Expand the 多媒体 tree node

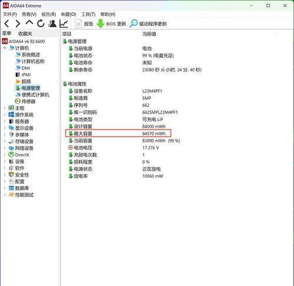pos(5,135)
